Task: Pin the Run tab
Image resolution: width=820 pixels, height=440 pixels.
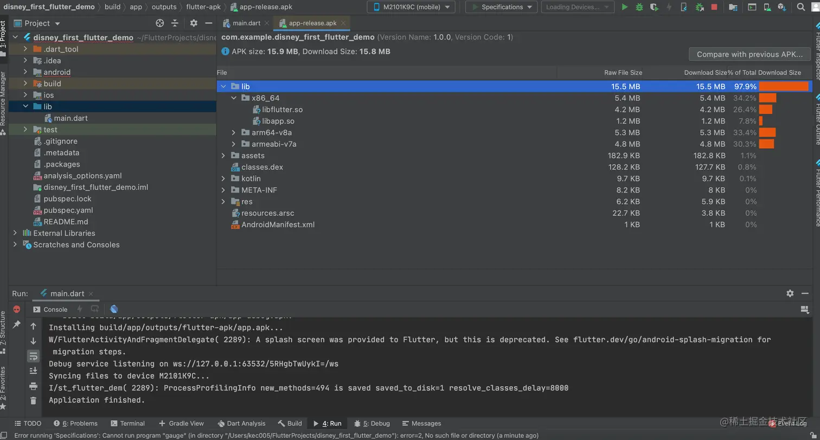Action: [17, 324]
